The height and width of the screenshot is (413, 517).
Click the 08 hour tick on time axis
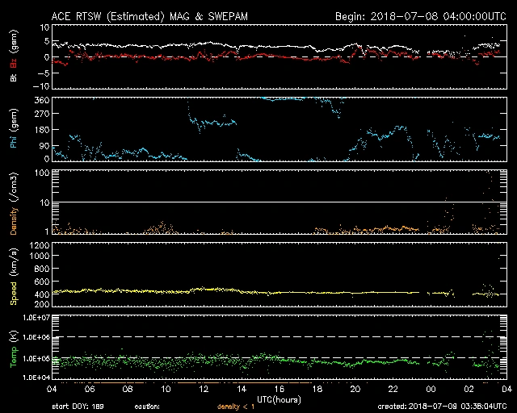pos(128,389)
